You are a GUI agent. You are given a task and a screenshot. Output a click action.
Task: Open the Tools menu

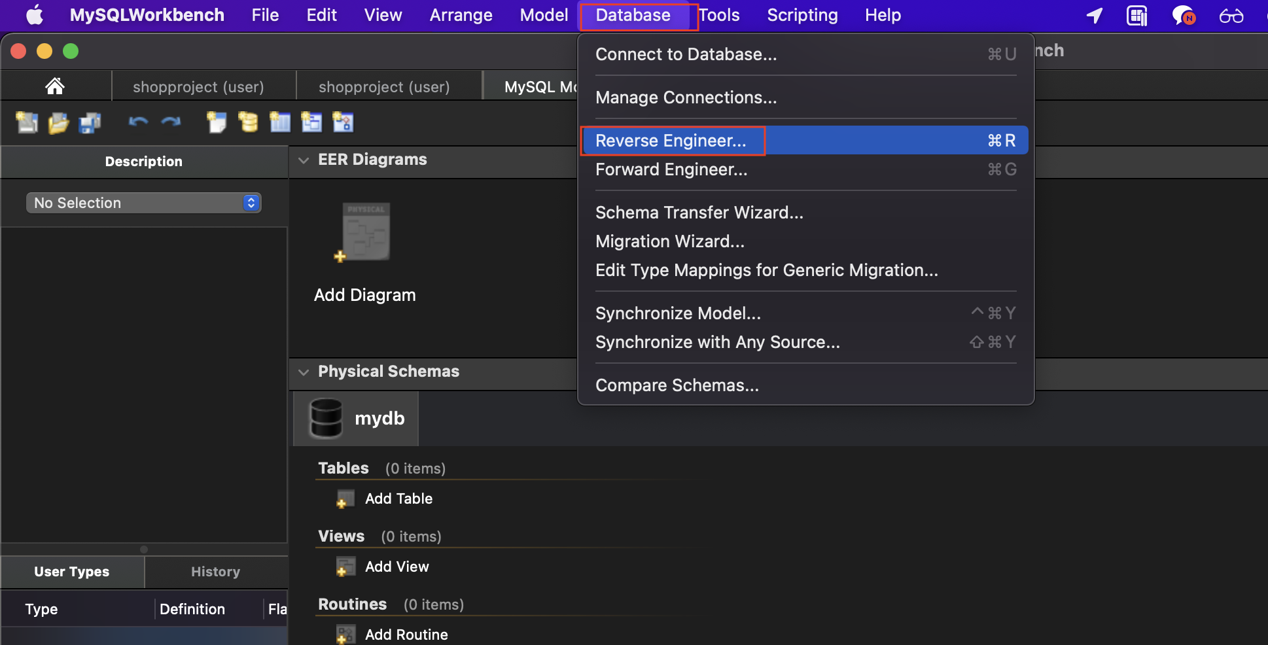click(719, 15)
